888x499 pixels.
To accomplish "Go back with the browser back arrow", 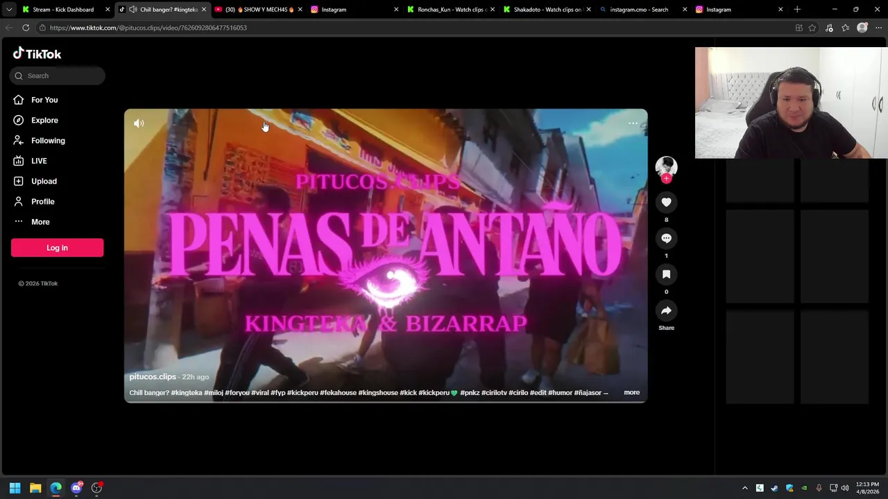I will [9, 28].
